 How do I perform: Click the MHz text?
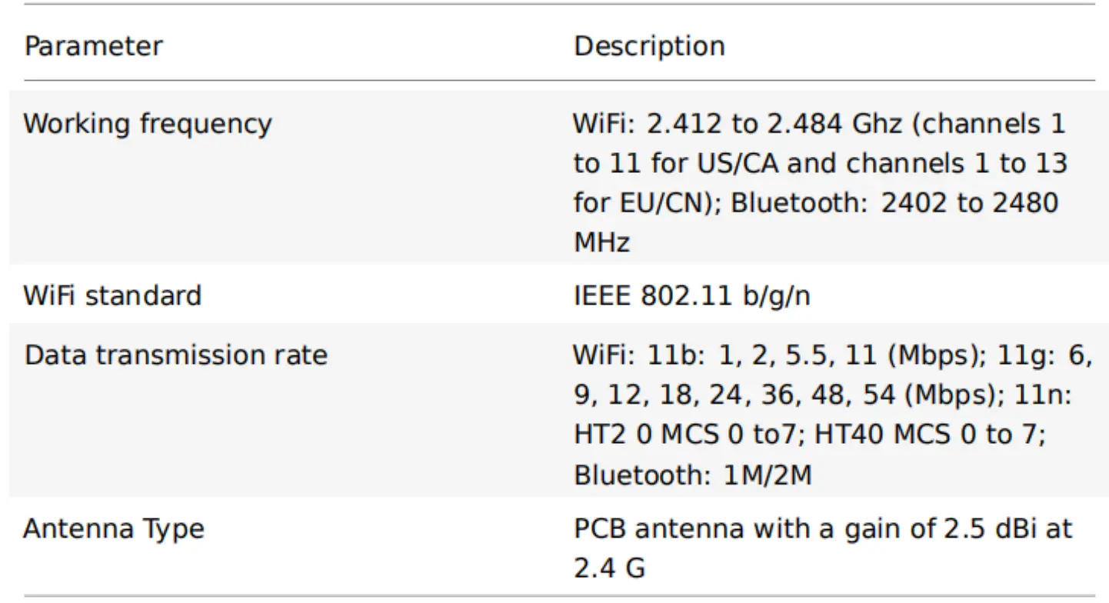pos(601,243)
